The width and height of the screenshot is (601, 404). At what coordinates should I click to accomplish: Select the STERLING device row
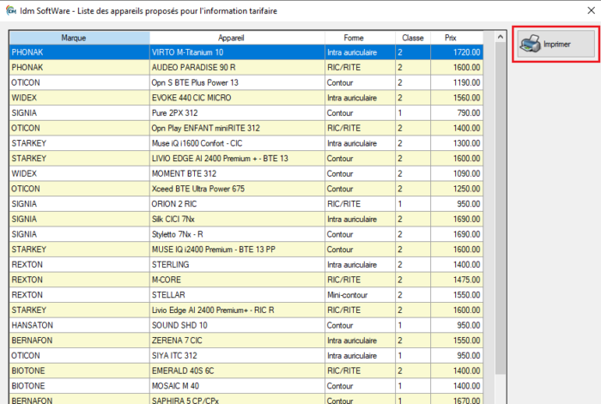tap(246, 264)
